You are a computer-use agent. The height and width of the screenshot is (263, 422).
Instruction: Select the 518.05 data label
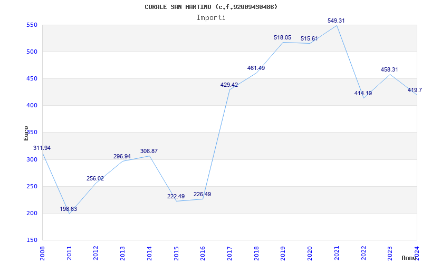[283, 37]
